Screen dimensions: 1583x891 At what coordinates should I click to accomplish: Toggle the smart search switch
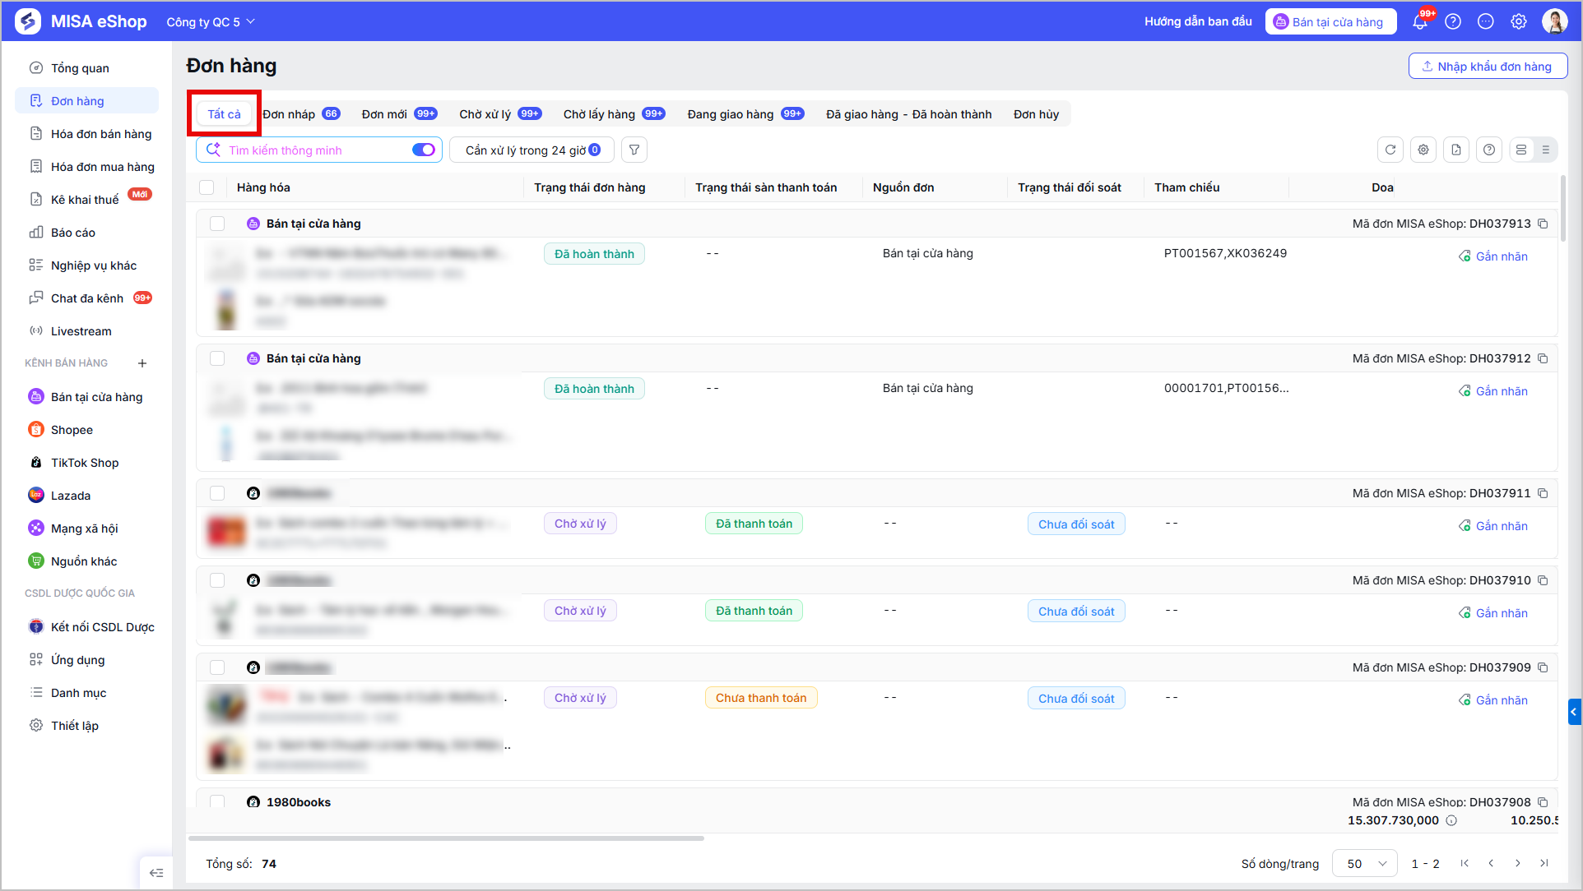423,150
